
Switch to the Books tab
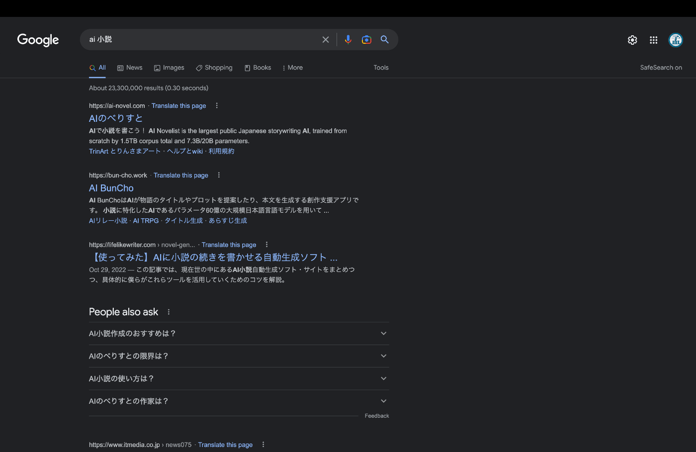pyautogui.click(x=258, y=68)
